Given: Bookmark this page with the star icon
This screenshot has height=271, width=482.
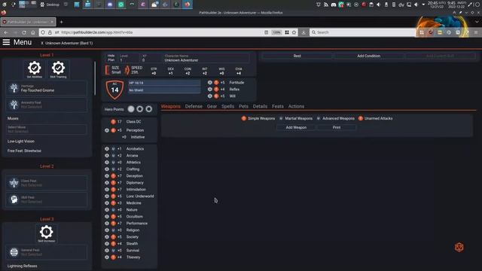Looking at the screenshot, I should point(294,32).
